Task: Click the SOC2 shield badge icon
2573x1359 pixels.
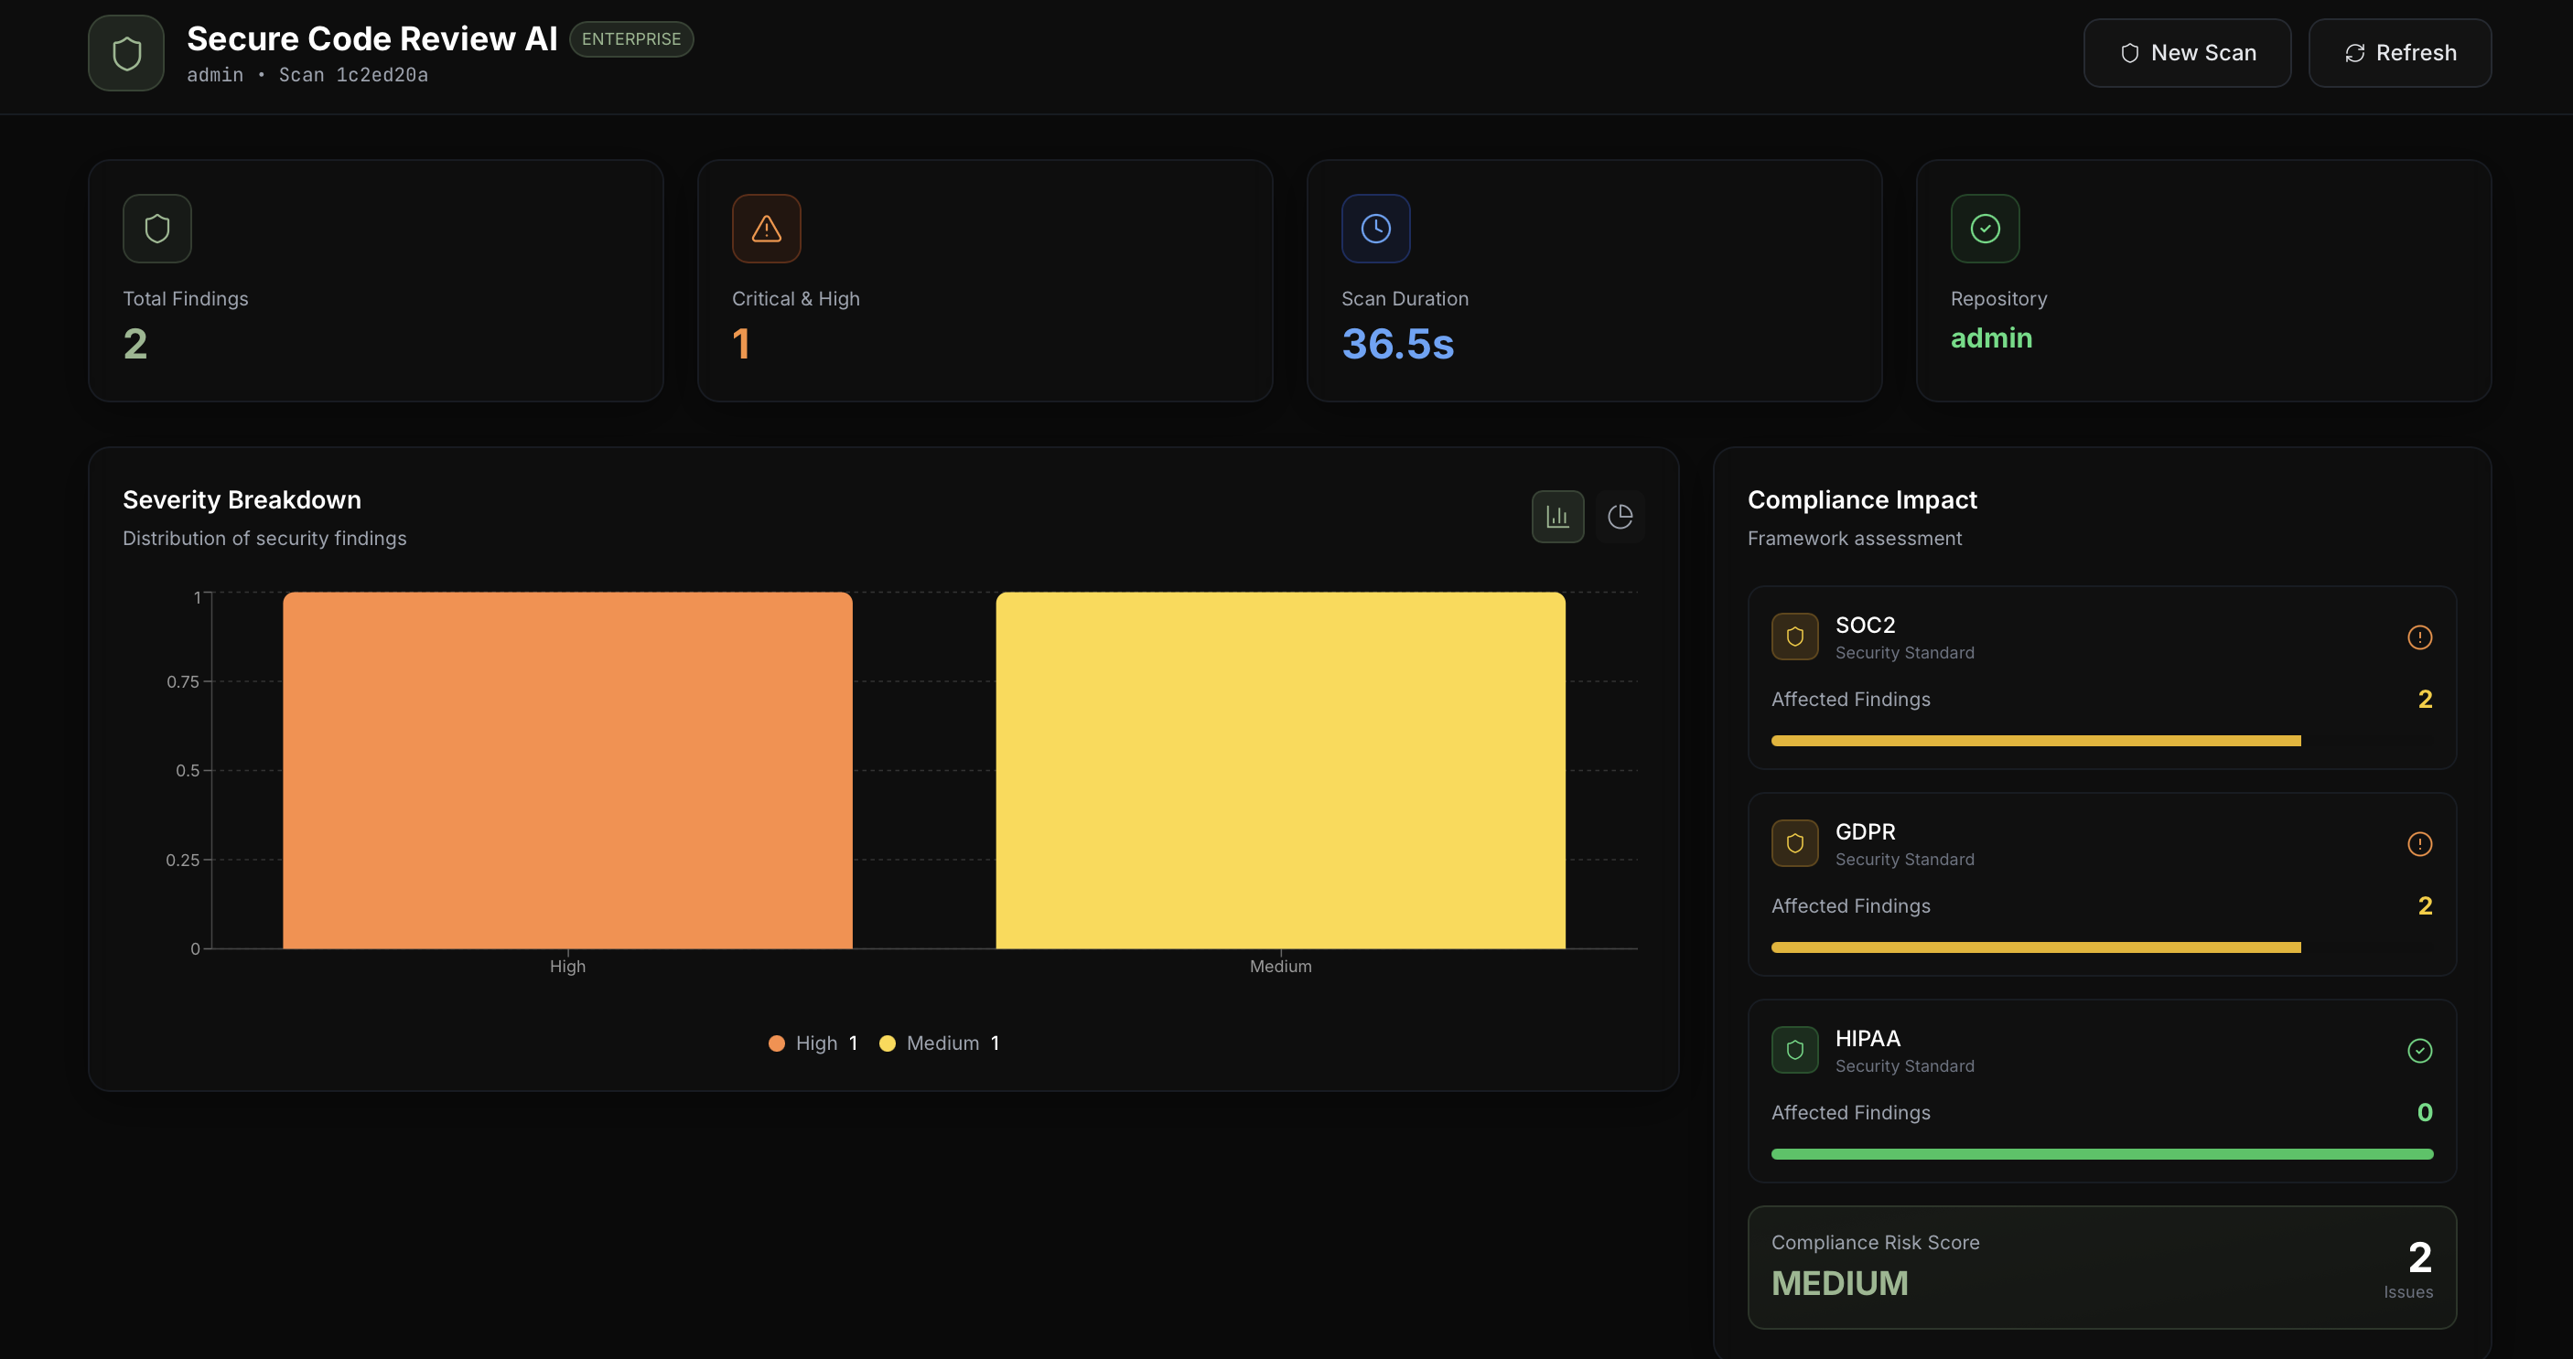Action: point(1794,637)
